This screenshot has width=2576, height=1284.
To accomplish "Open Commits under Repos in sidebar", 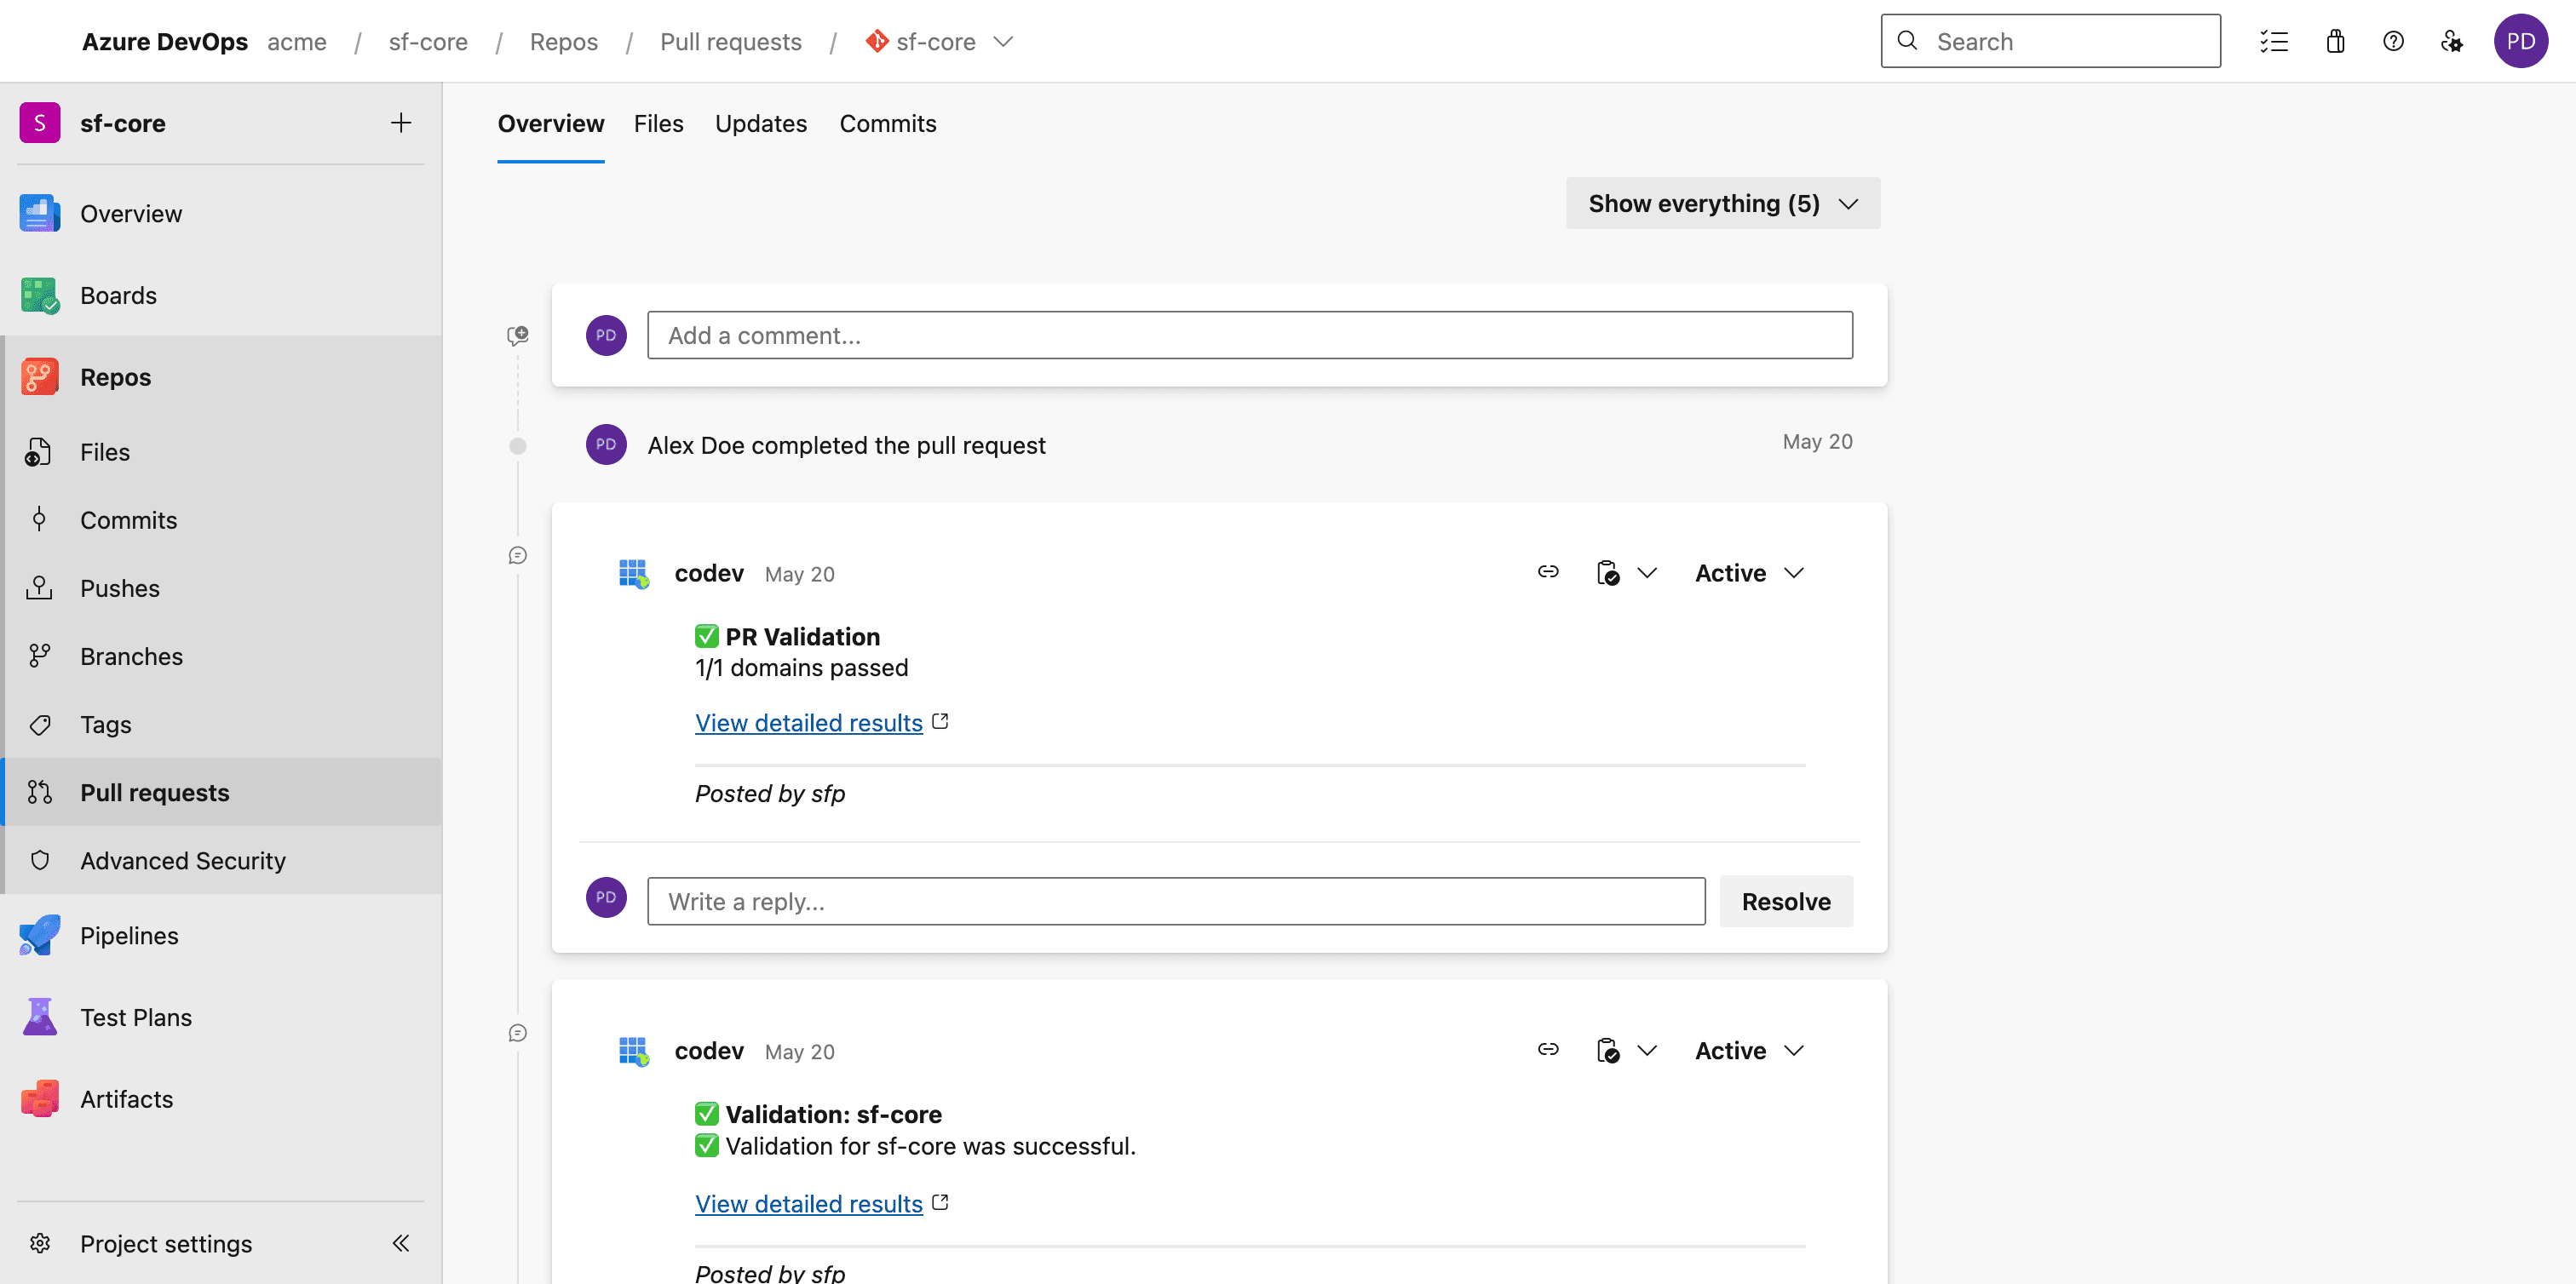I will 221,519.
